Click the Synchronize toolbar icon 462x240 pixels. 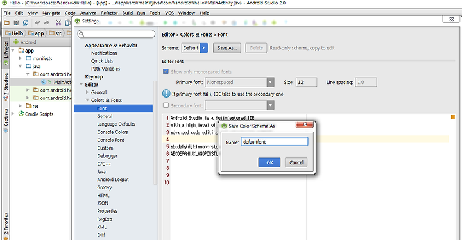[x=26, y=22]
